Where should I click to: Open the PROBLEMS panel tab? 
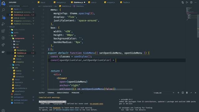pyautogui.click(x=75, y=93)
